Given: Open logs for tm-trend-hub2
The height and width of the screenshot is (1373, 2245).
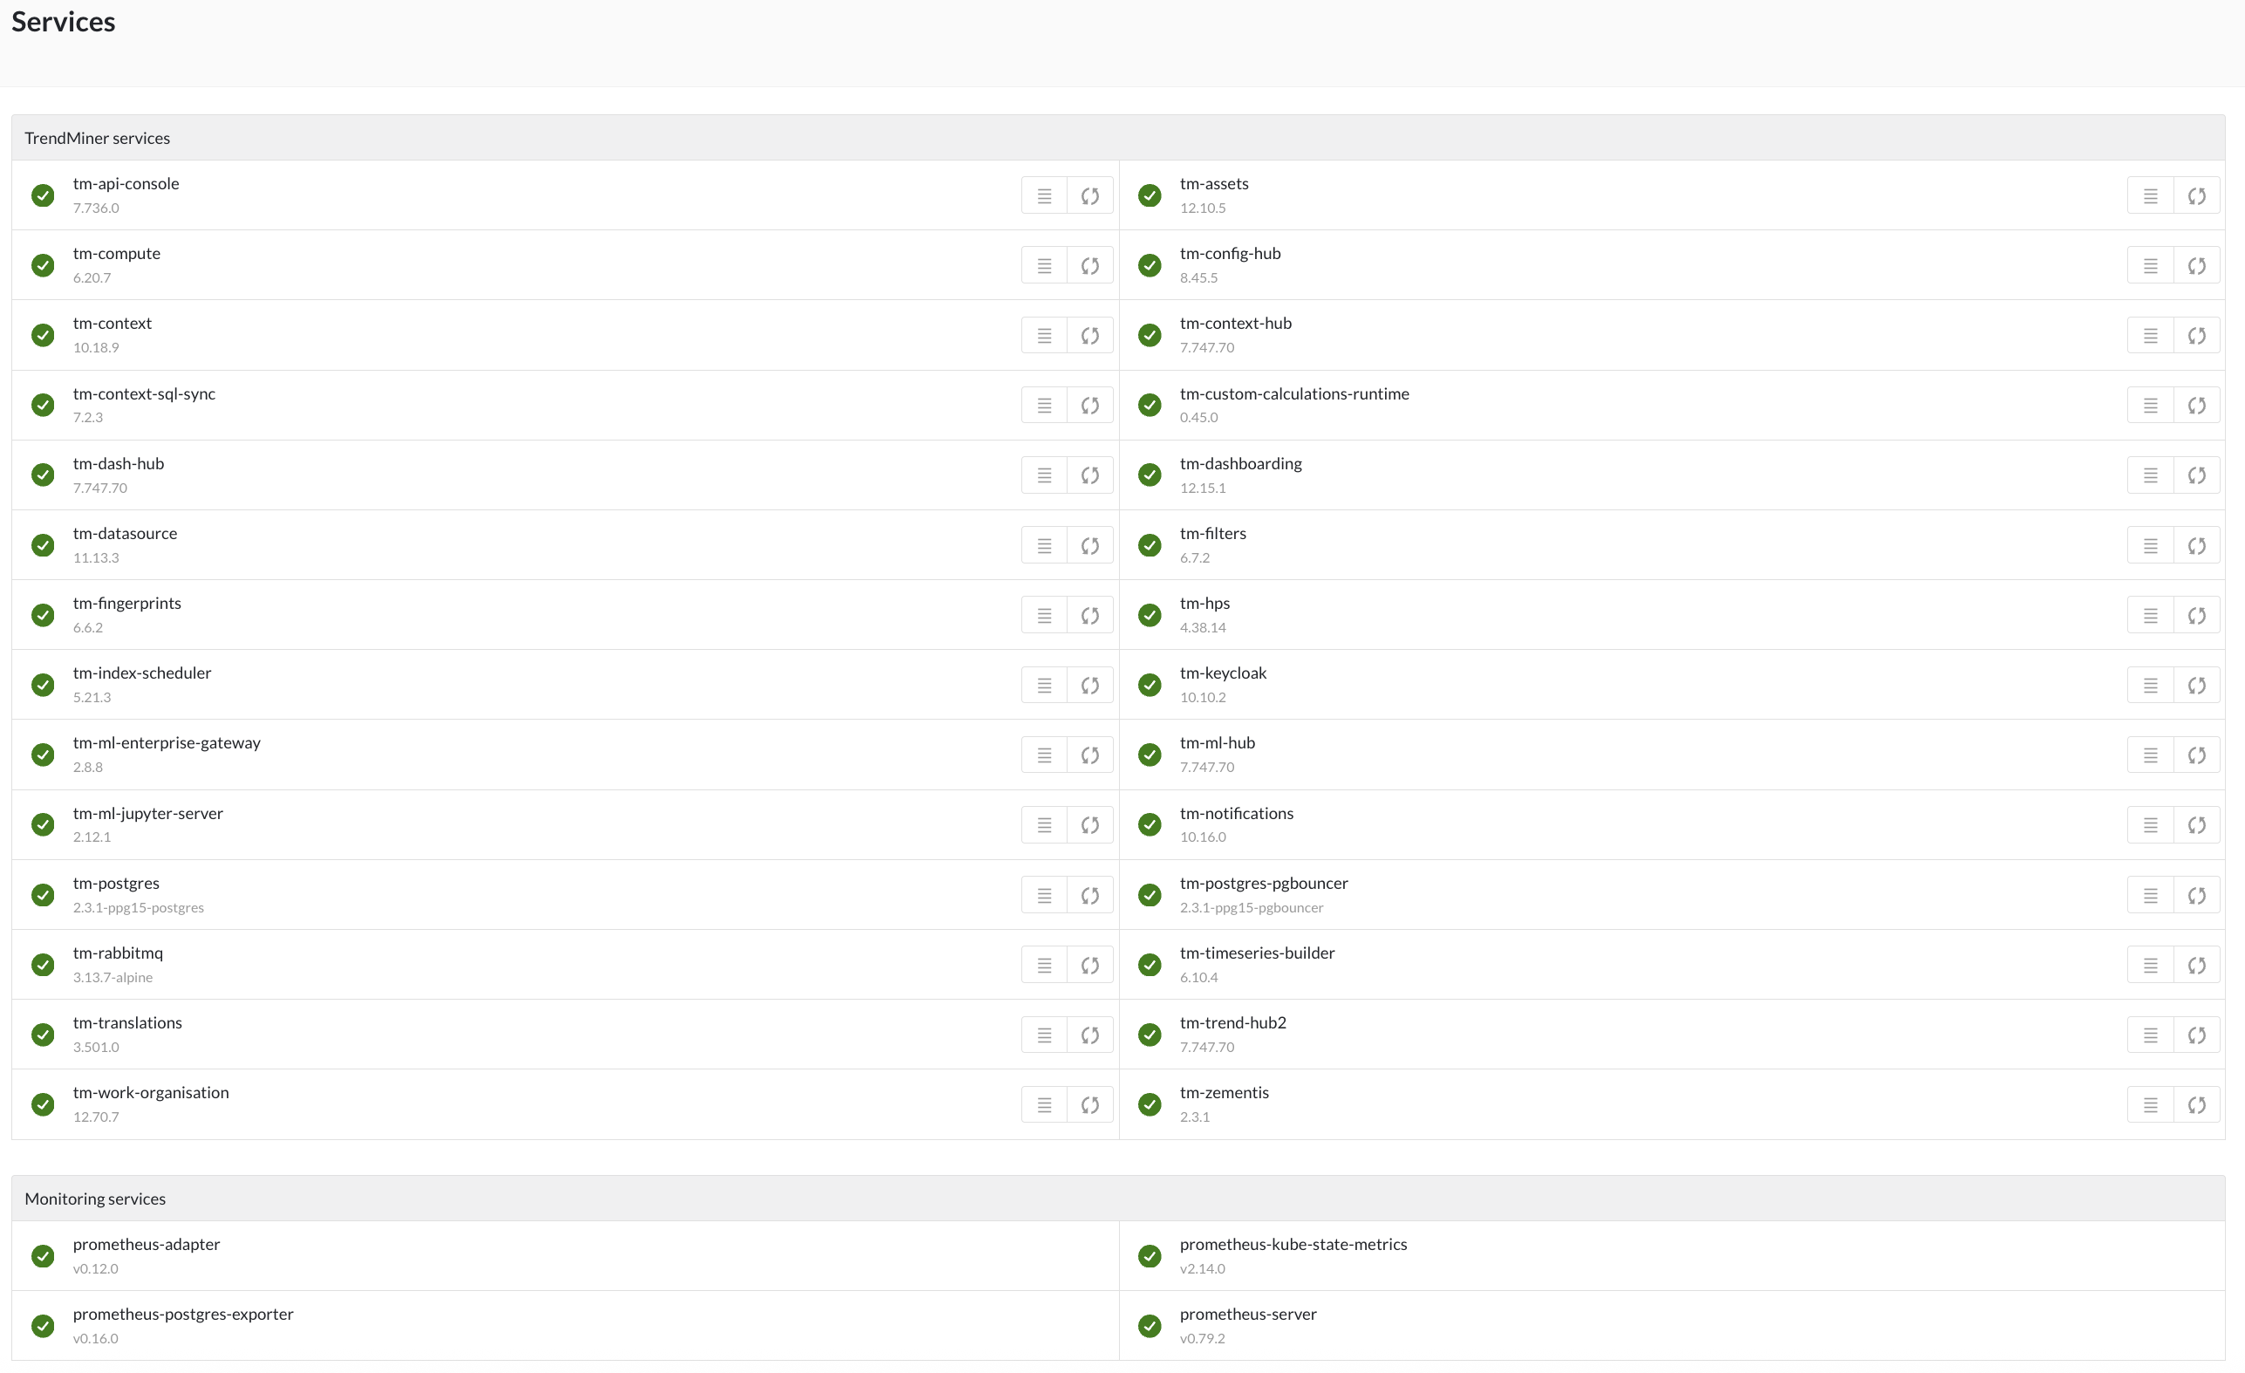Looking at the screenshot, I should [2150, 1035].
